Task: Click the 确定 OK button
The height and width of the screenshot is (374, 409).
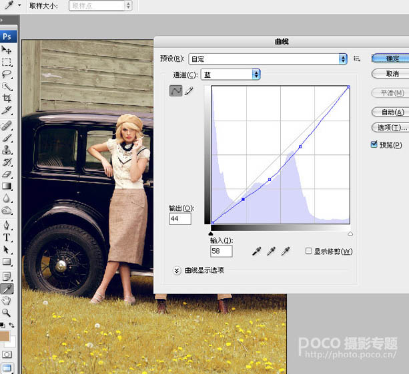Action: [389, 59]
